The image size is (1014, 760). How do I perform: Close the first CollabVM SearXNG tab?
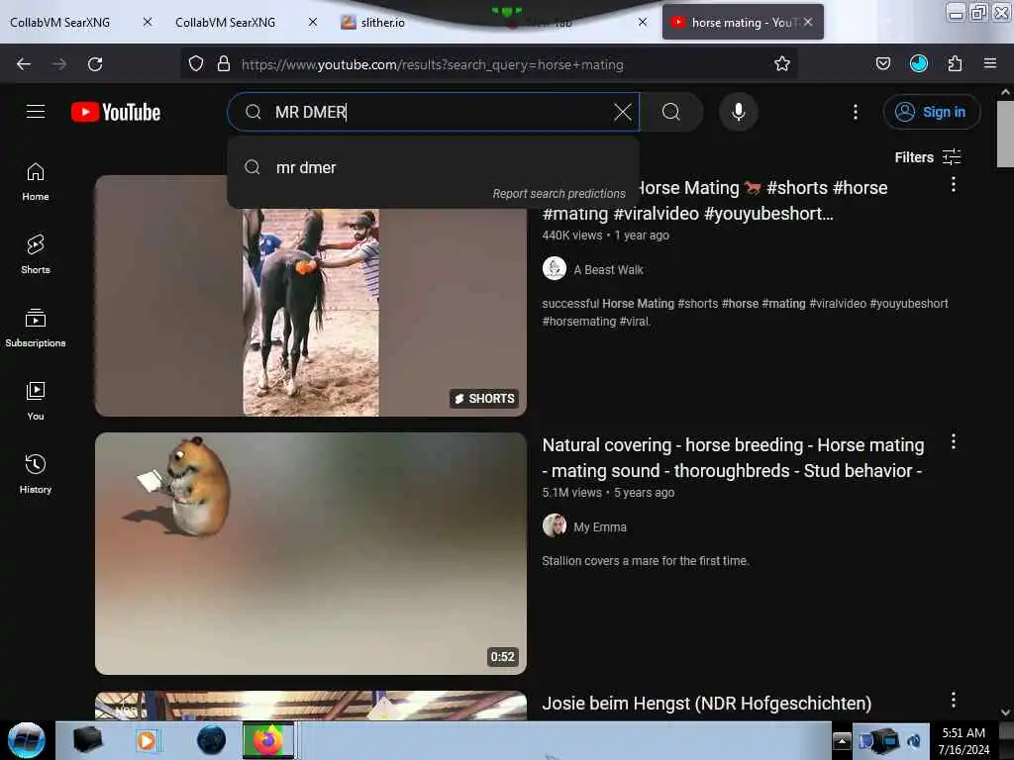[148, 22]
